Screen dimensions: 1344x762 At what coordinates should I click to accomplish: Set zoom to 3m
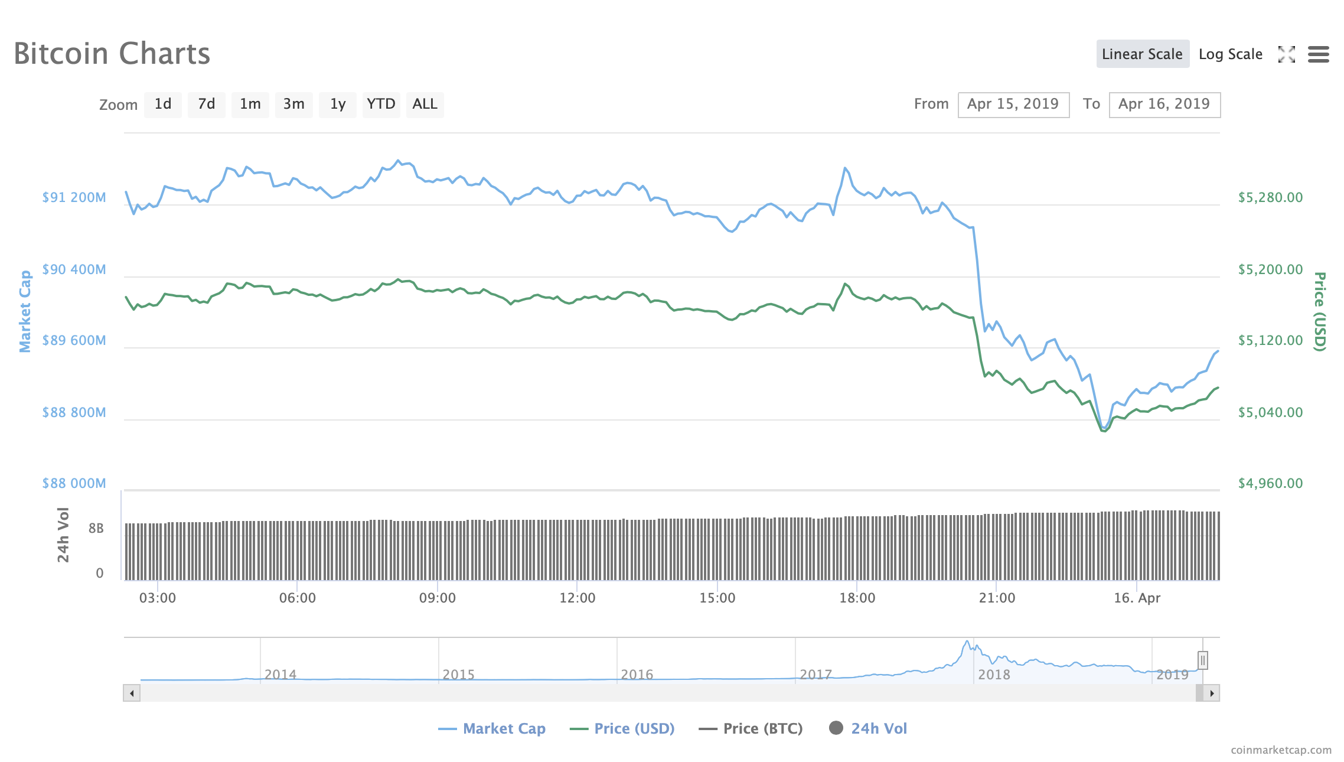tap(293, 105)
